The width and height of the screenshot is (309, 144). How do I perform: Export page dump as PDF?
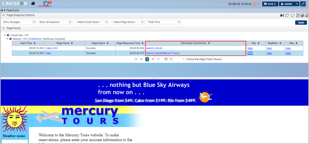(298, 15)
